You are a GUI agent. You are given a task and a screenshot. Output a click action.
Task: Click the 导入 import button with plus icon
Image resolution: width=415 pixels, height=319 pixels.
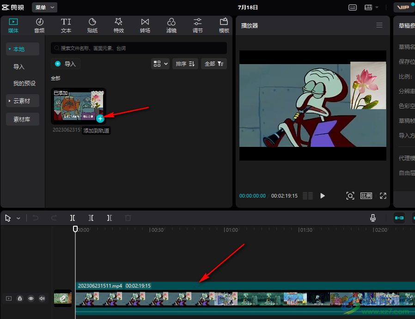click(65, 64)
